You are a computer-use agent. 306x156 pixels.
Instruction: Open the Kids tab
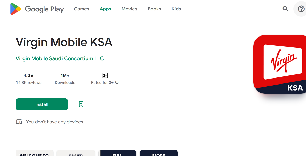[176, 9]
